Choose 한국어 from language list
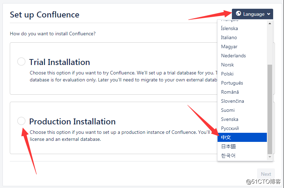This screenshot has height=188, width=284. click(x=242, y=156)
